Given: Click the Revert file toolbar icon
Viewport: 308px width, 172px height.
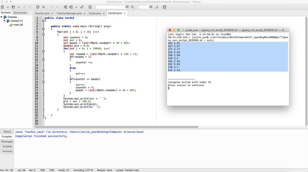Looking at the screenshot, I should point(38,7).
